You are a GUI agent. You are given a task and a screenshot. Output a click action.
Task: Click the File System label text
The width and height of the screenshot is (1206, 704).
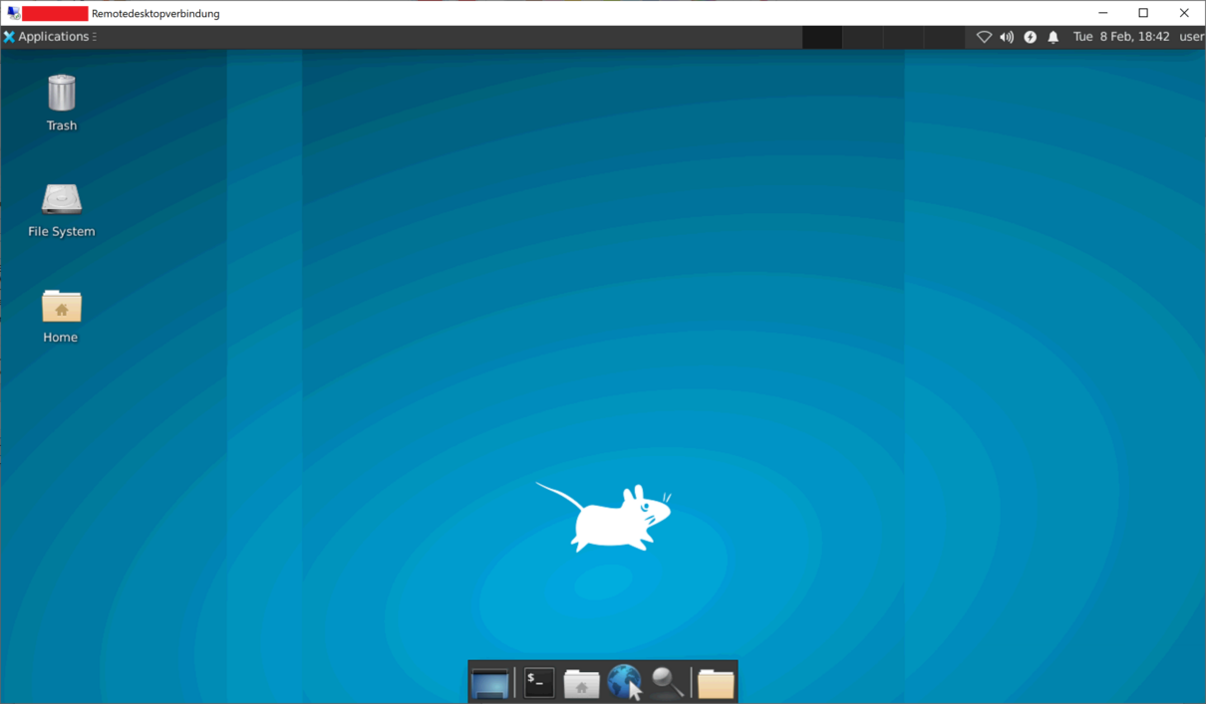(62, 231)
